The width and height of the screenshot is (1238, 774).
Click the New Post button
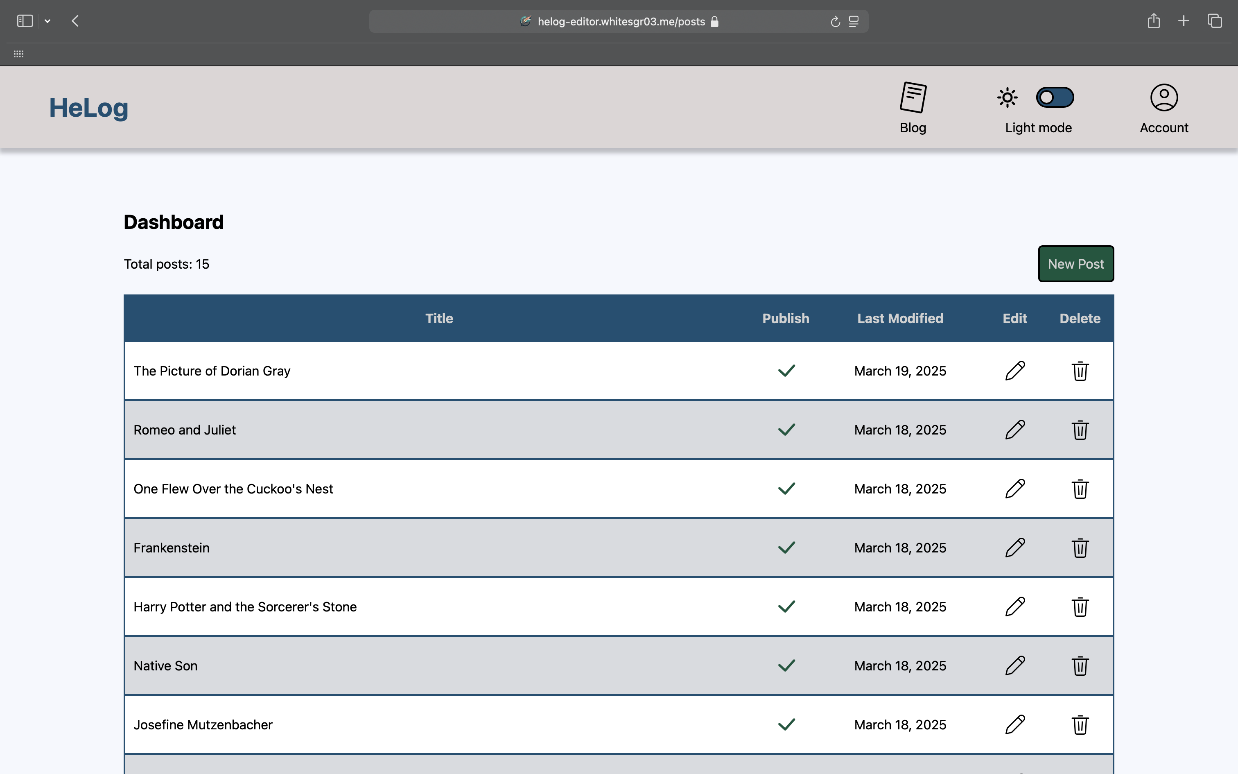click(1076, 264)
